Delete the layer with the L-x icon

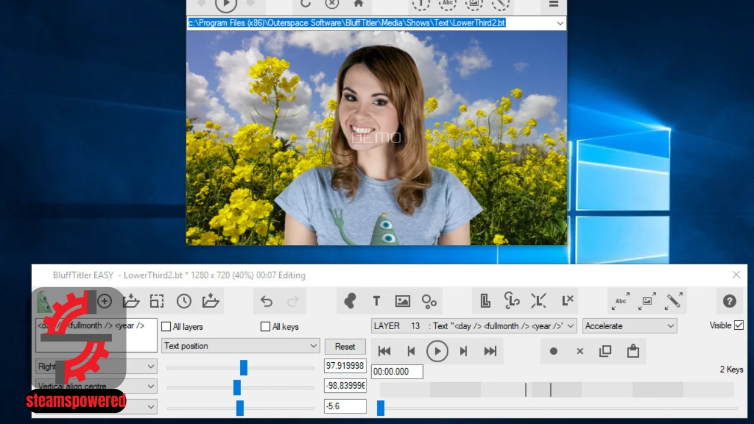tap(567, 300)
